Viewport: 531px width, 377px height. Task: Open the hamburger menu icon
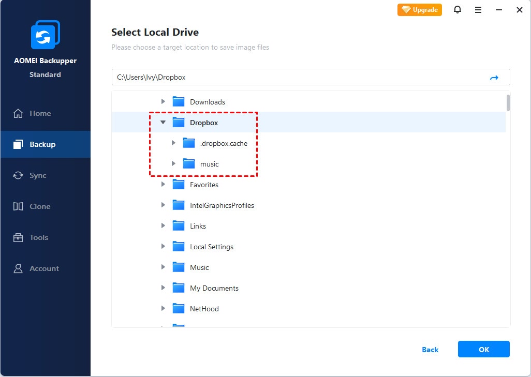coord(478,10)
